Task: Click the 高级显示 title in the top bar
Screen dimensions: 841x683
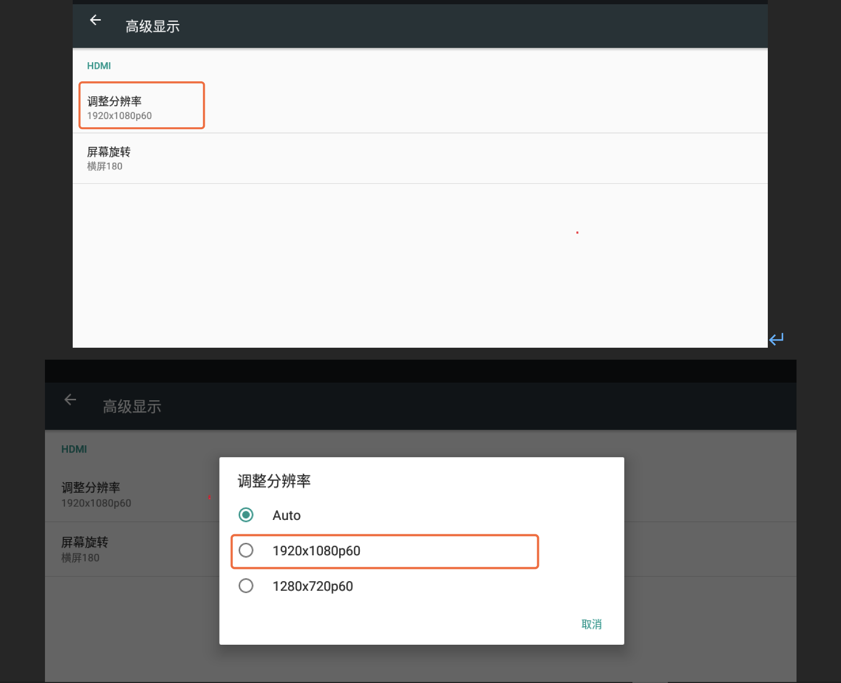Action: (153, 26)
